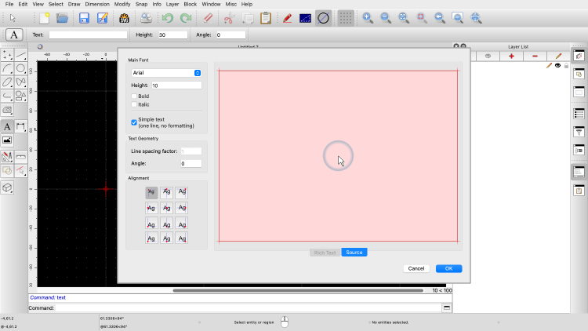Click the Cancel button

[x=416, y=268]
